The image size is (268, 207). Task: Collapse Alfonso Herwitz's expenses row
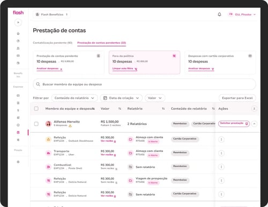254,124
